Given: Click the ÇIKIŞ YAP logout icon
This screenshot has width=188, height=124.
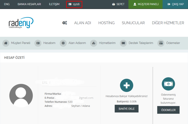Looking at the screenshot, I should 169,4.
